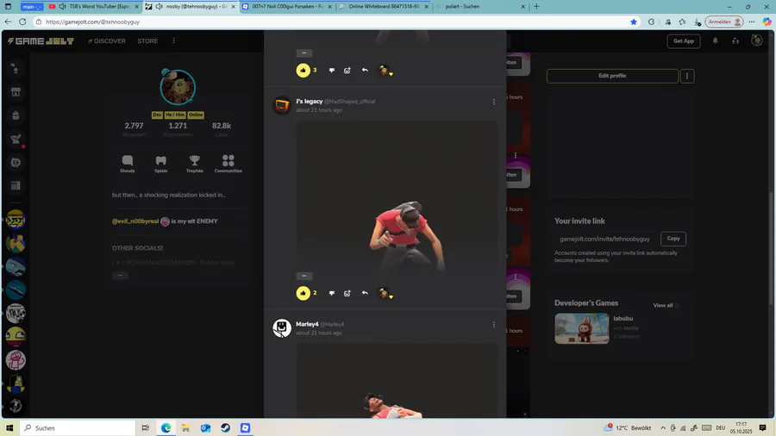
Task: Select the invite link text field
Action: point(606,239)
